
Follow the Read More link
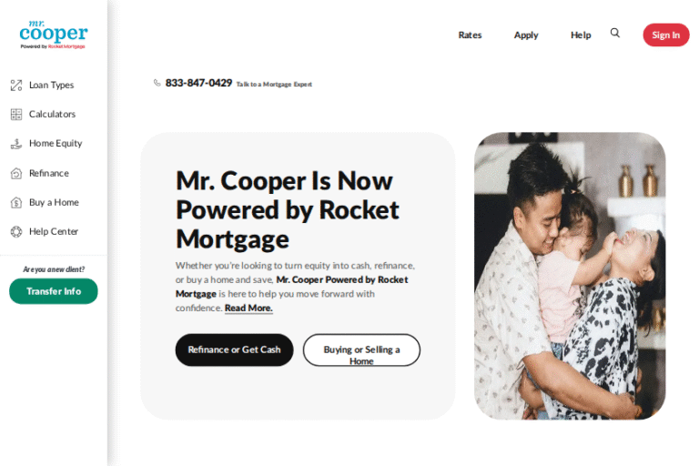(248, 309)
